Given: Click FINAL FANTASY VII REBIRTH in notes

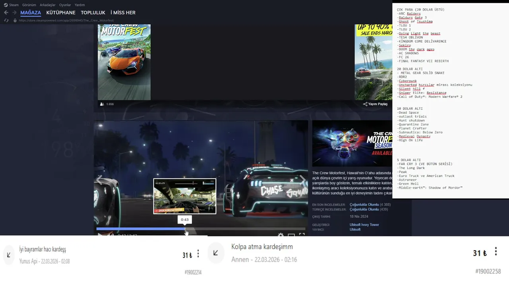Looking at the screenshot, I should (x=423, y=61).
